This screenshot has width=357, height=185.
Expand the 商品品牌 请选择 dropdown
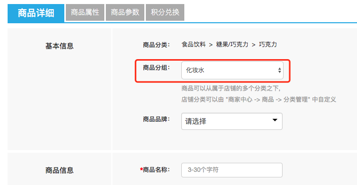232,121
